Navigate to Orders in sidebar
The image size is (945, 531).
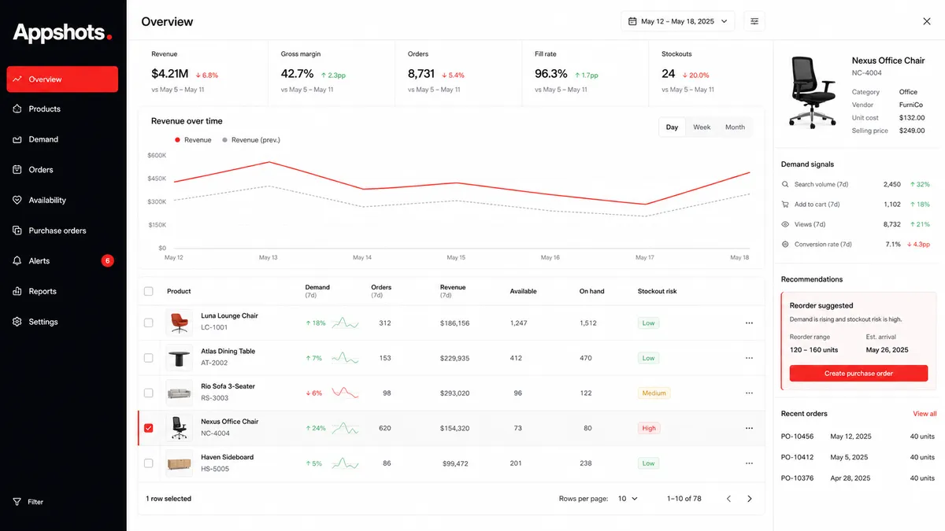[62, 170]
